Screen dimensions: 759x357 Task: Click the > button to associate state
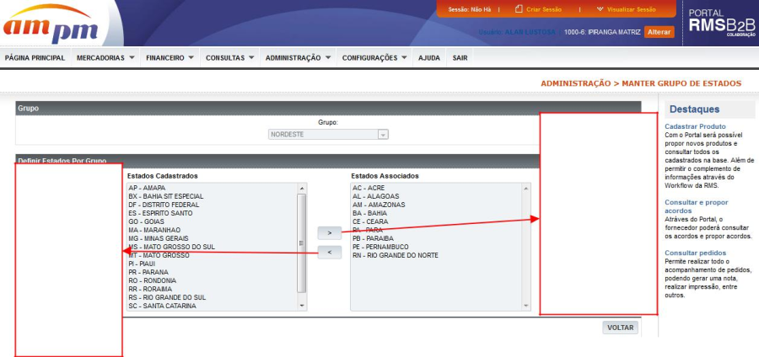pos(330,233)
